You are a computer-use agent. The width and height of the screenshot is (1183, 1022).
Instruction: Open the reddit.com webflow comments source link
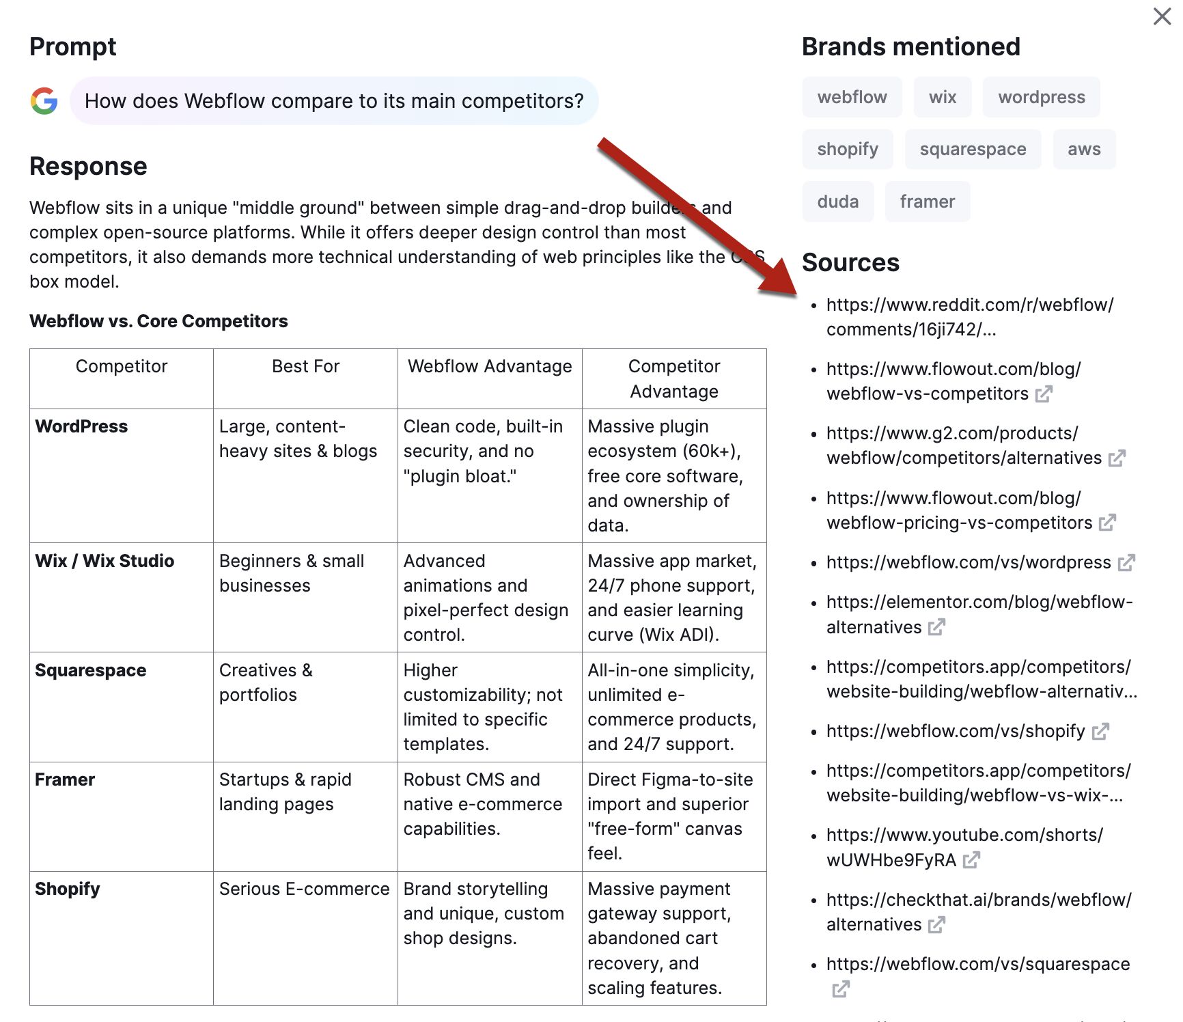(969, 317)
